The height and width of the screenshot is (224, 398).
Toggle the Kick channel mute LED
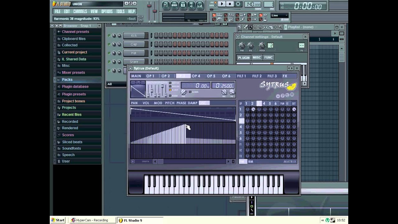(109, 35)
